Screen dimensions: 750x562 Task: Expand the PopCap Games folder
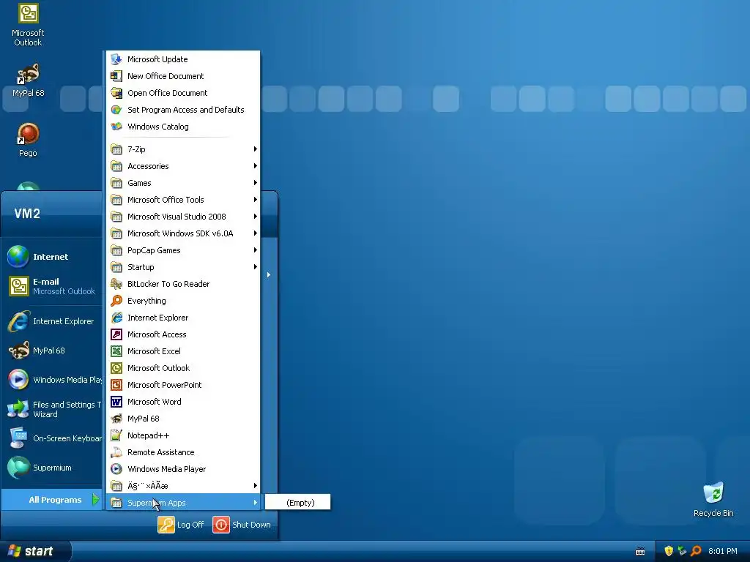point(182,250)
